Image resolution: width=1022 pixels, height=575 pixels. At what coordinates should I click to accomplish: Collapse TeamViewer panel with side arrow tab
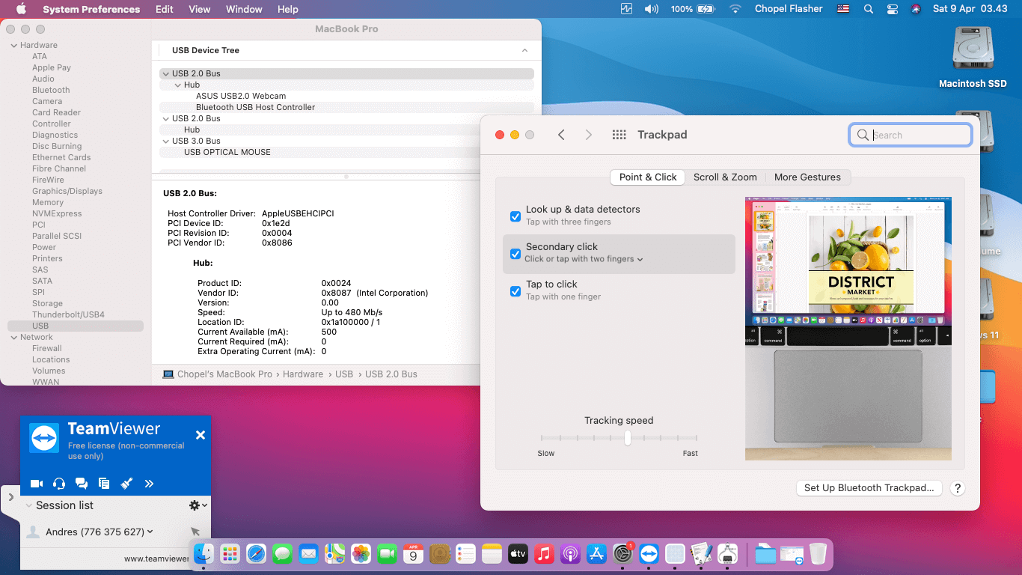pyautogui.click(x=10, y=497)
